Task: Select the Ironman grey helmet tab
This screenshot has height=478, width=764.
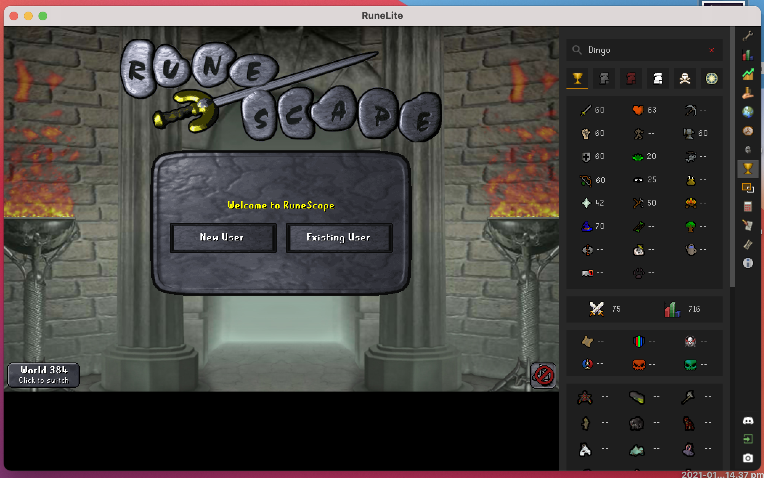Action: tap(604, 78)
